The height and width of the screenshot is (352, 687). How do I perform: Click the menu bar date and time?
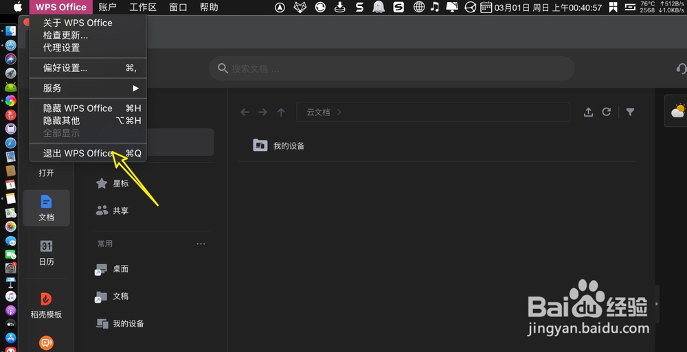coord(548,8)
